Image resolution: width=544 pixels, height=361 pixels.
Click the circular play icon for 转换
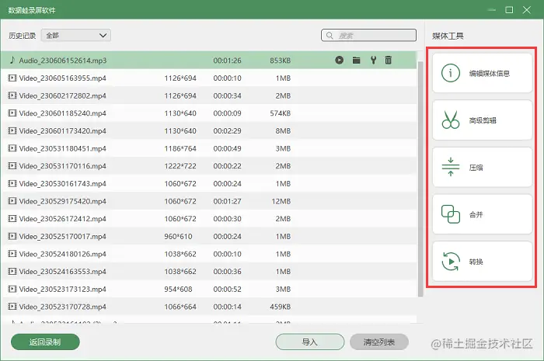(451, 261)
